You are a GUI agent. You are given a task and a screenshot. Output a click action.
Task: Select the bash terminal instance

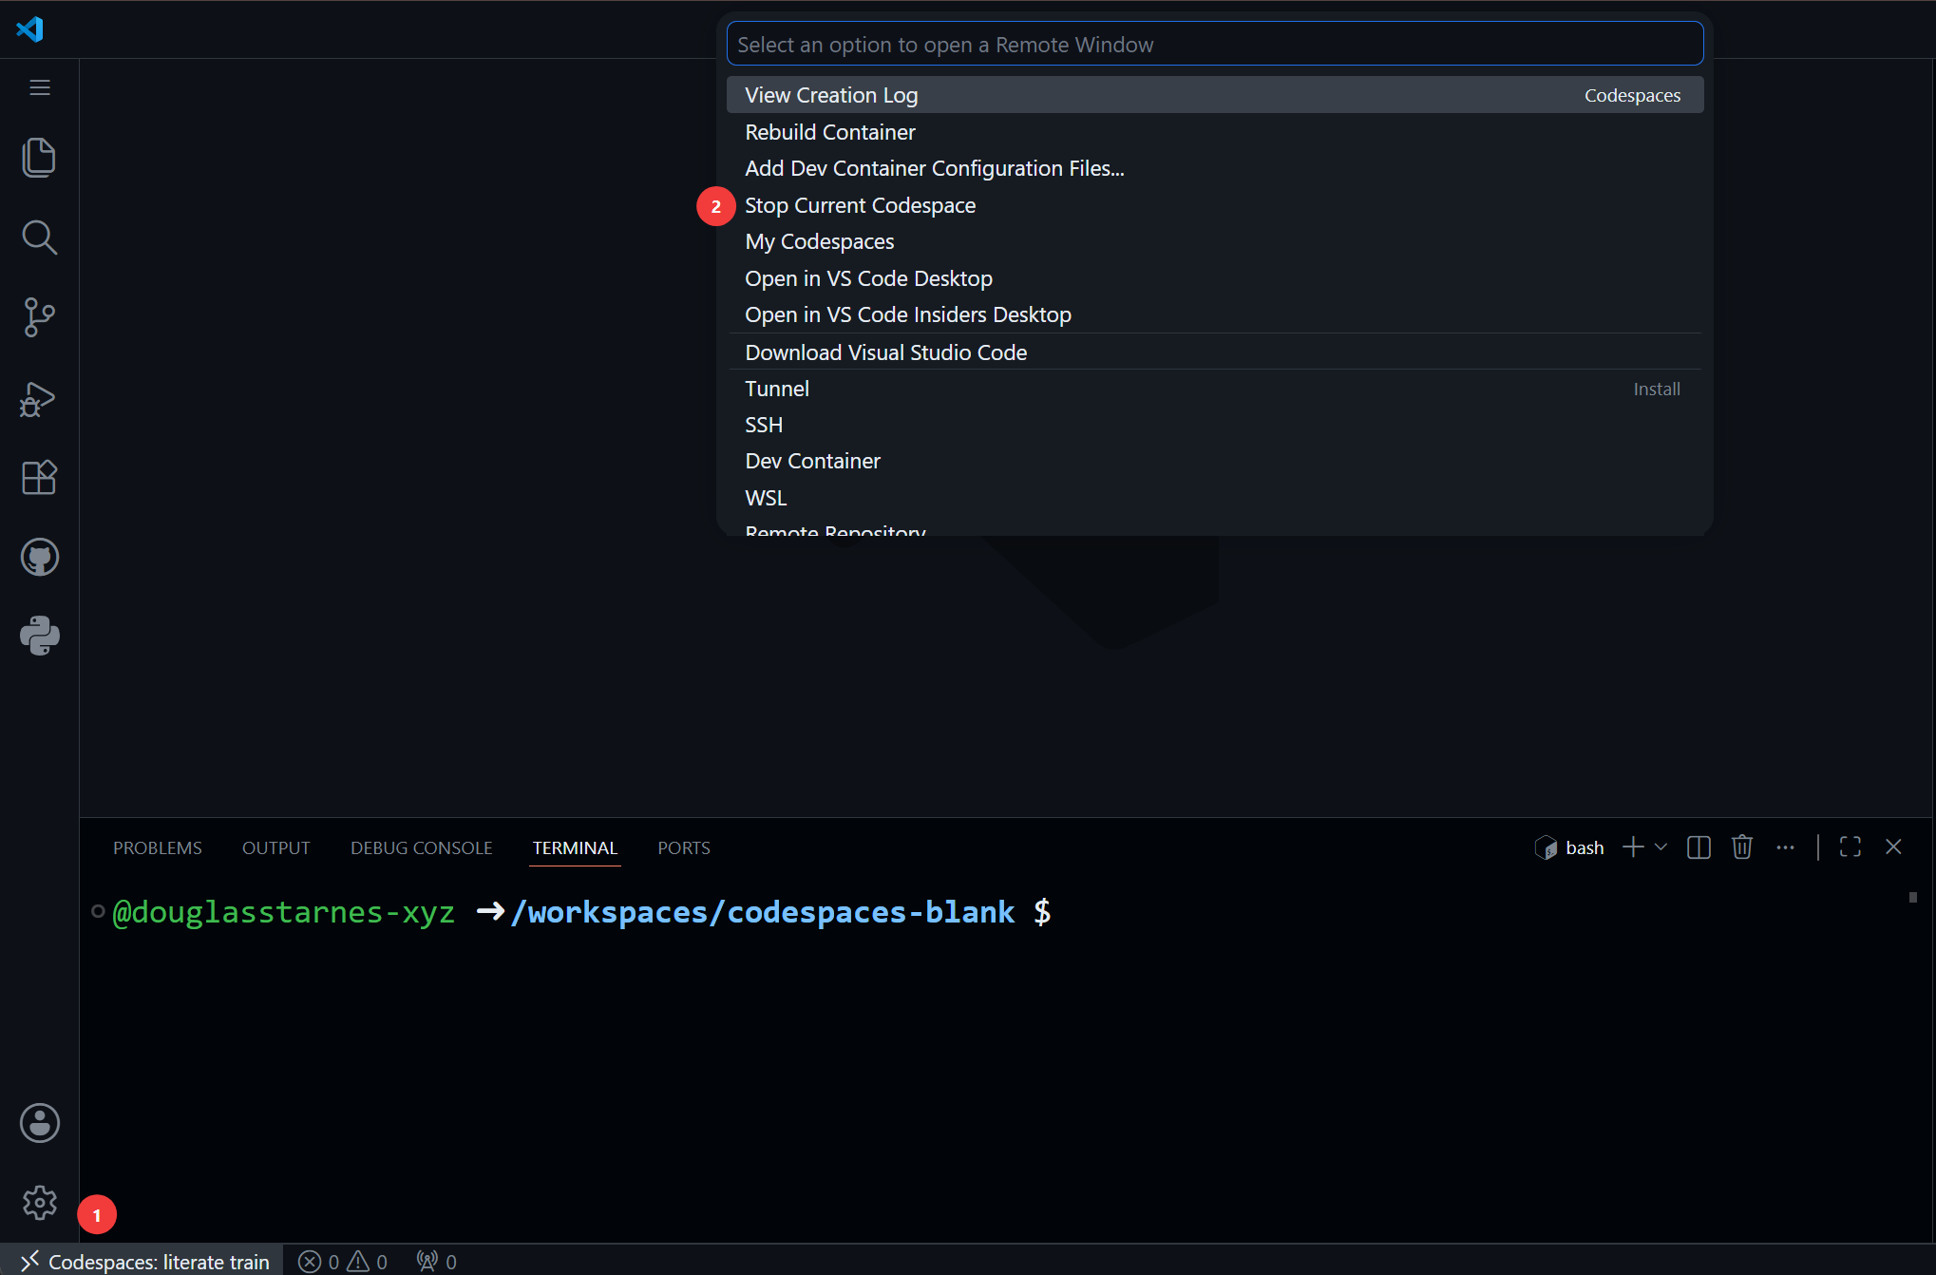1569,847
